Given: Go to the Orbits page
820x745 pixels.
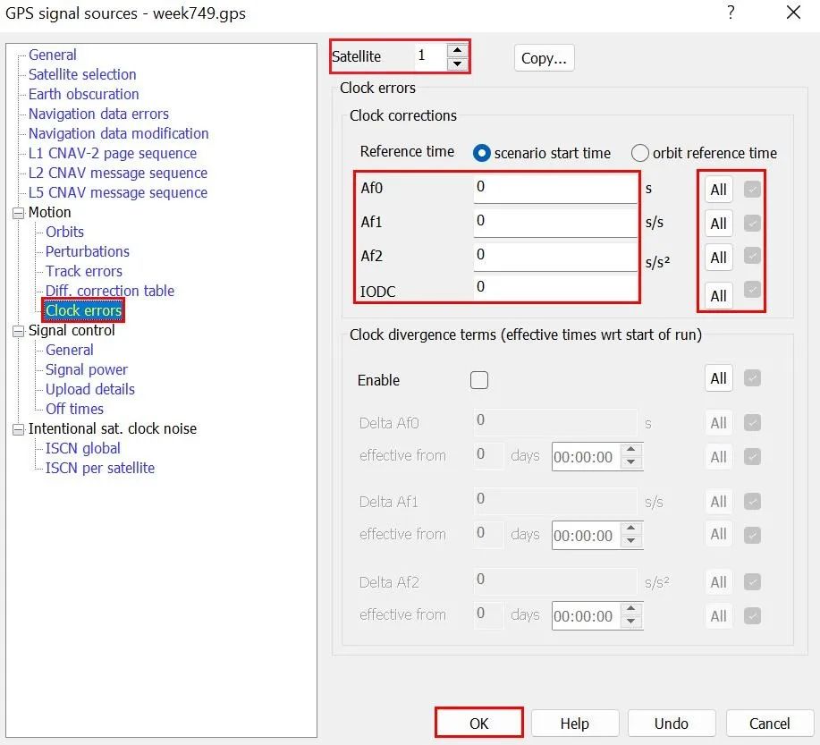Looking at the screenshot, I should pyautogui.click(x=64, y=232).
